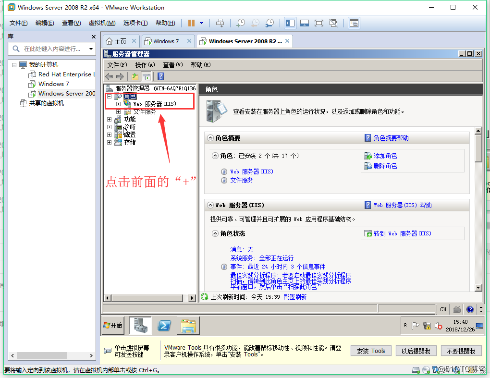
Task: Pause the virtual machine from VMware toolbar
Action: tap(191, 23)
